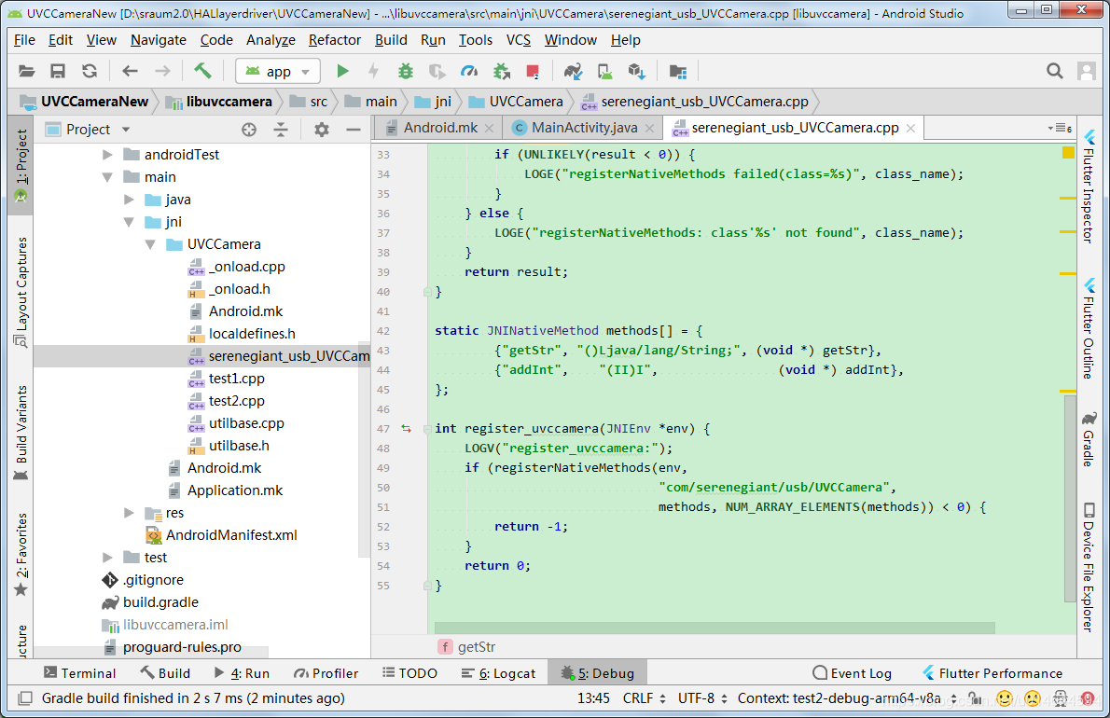Screen dimensions: 1110x718
Task: Synchronize project with the refresh icon
Action: pyautogui.click(x=90, y=72)
